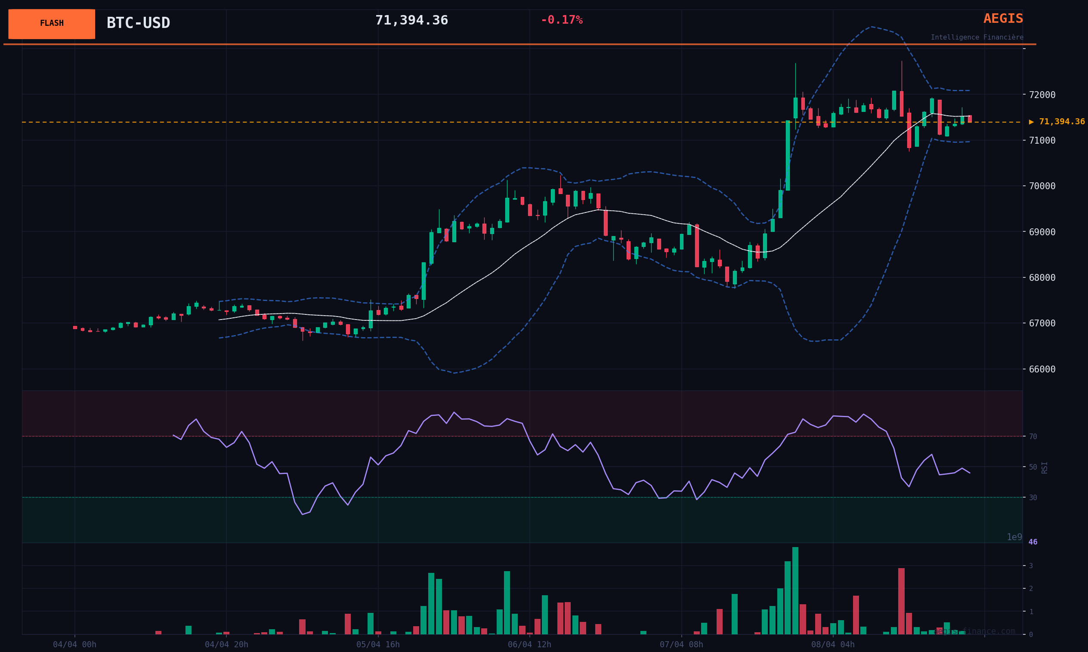Select the 08/04 04h time label
1088x652 pixels.
click(833, 645)
